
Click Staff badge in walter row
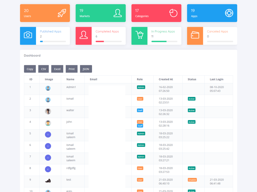140,111
